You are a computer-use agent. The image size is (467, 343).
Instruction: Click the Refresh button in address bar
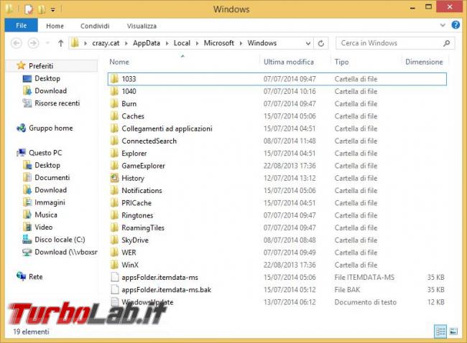click(x=320, y=44)
